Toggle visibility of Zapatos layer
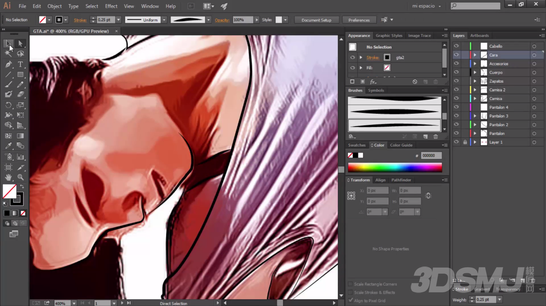Screen dimensions: 546x306 pyautogui.click(x=456, y=81)
